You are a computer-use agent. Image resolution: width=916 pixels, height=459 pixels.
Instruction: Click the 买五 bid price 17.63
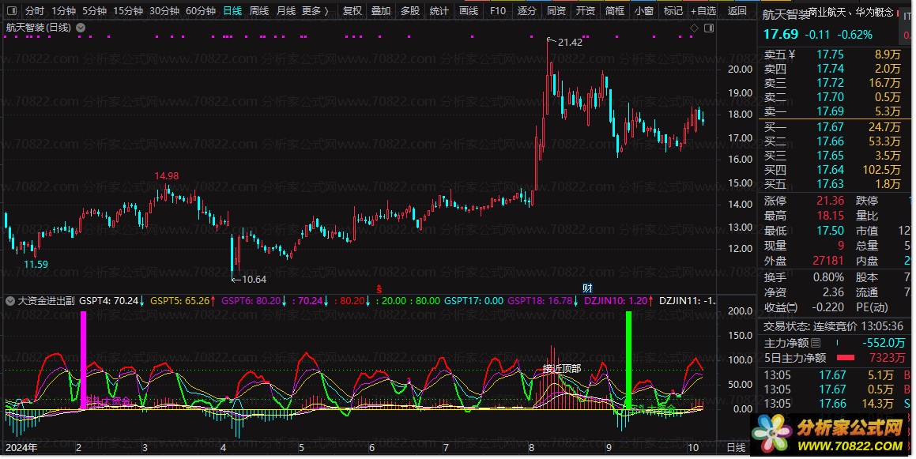click(830, 184)
